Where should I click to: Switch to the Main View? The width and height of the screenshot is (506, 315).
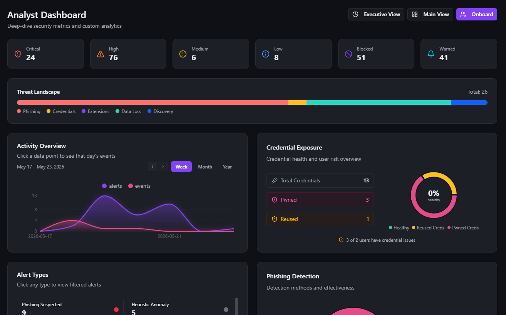pyautogui.click(x=430, y=14)
